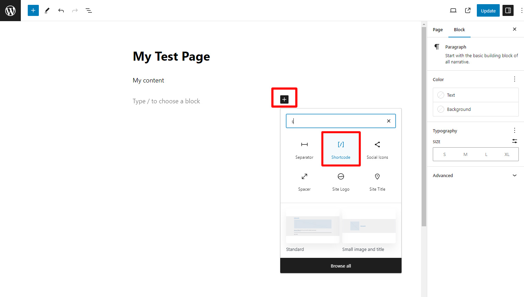Insert the Social Icons block
Image resolution: width=524 pixels, height=297 pixels.
click(377, 149)
